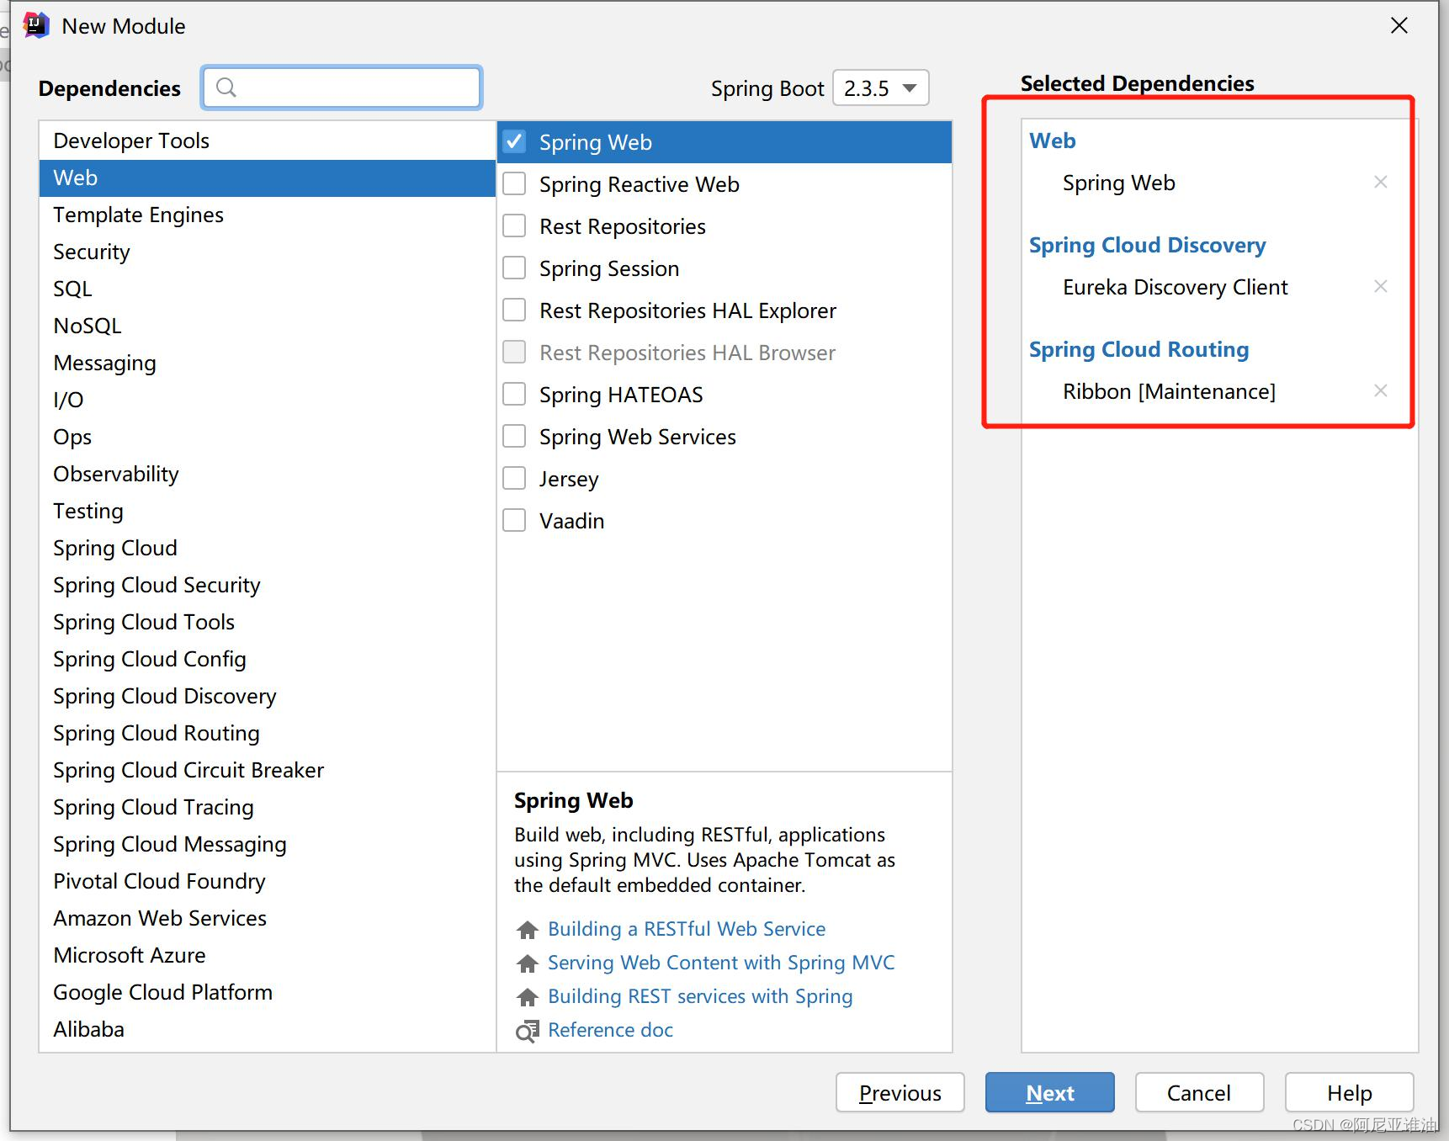
Task: Close the New Module dialog
Action: tap(1399, 26)
